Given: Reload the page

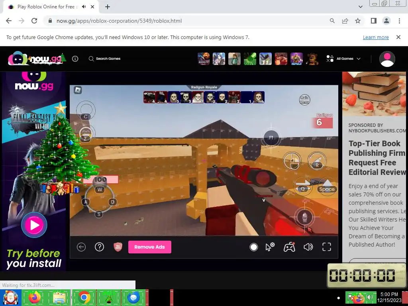Looking at the screenshot, I should pos(34,21).
